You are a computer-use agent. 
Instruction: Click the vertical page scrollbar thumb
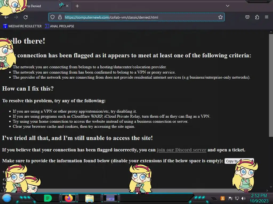click(x=271, y=85)
